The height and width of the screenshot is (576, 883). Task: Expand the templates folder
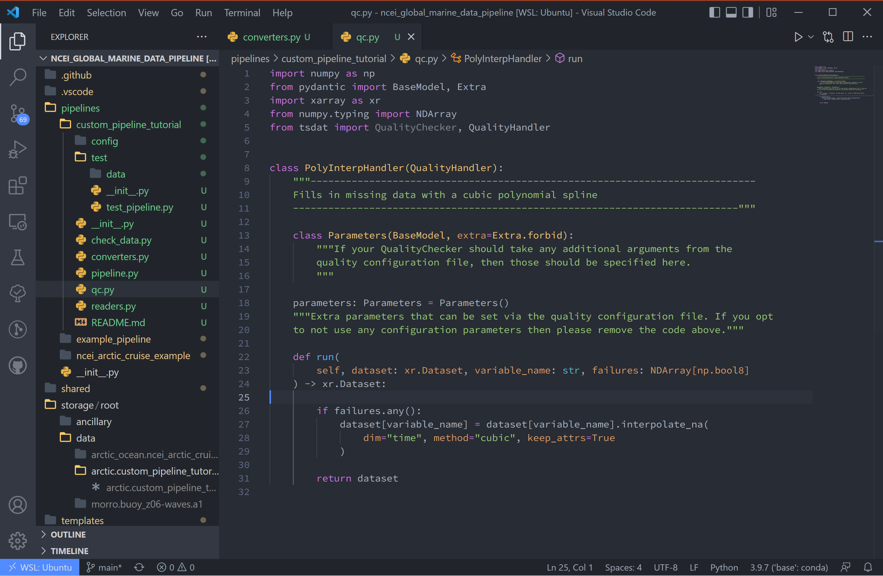point(128,520)
